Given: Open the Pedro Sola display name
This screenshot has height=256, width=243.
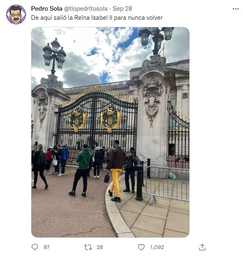Looking at the screenshot, I should 47,9.
